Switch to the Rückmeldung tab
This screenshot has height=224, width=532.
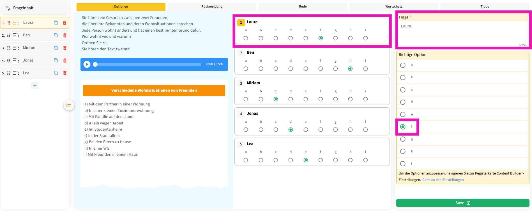point(212,6)
